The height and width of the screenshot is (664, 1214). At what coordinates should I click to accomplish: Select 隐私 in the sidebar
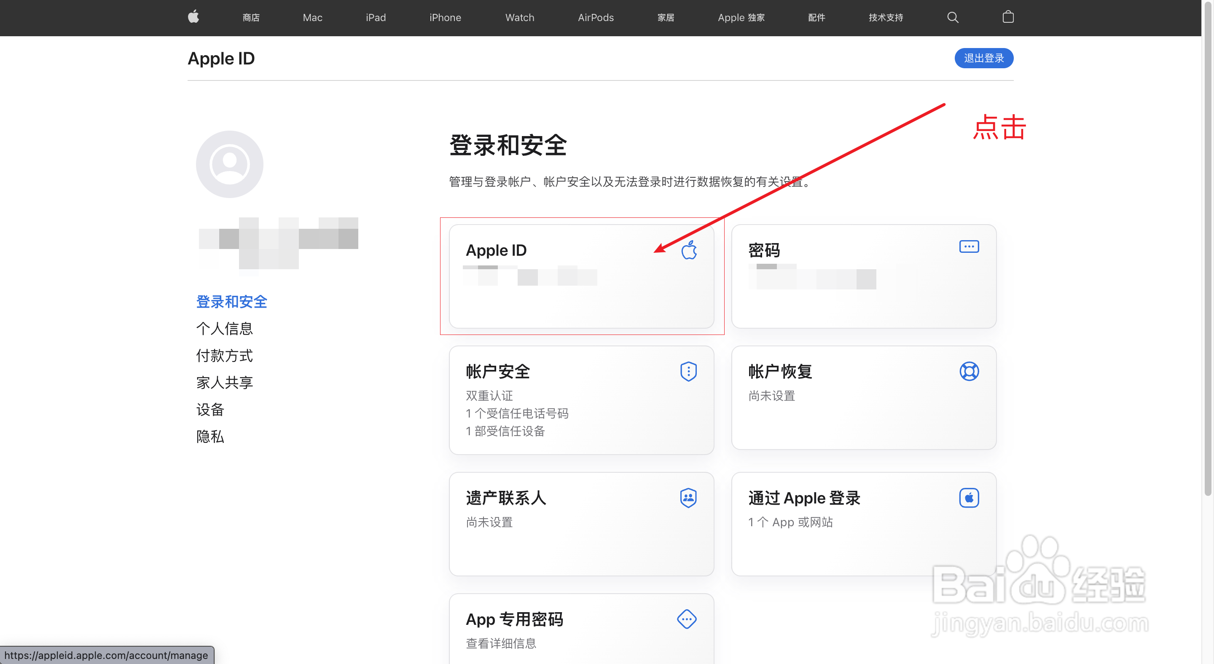tap(210, 436)
